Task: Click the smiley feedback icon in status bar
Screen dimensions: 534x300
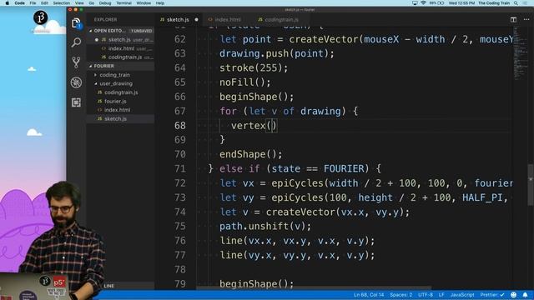Action: 514,295
